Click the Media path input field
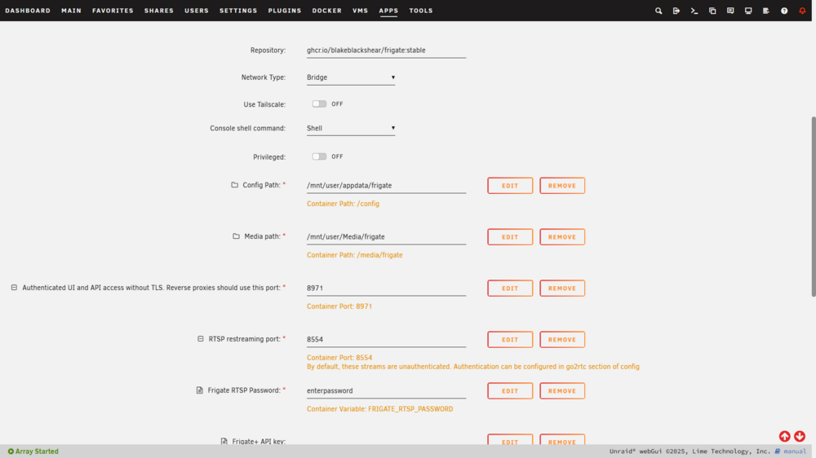 point(386,236)
